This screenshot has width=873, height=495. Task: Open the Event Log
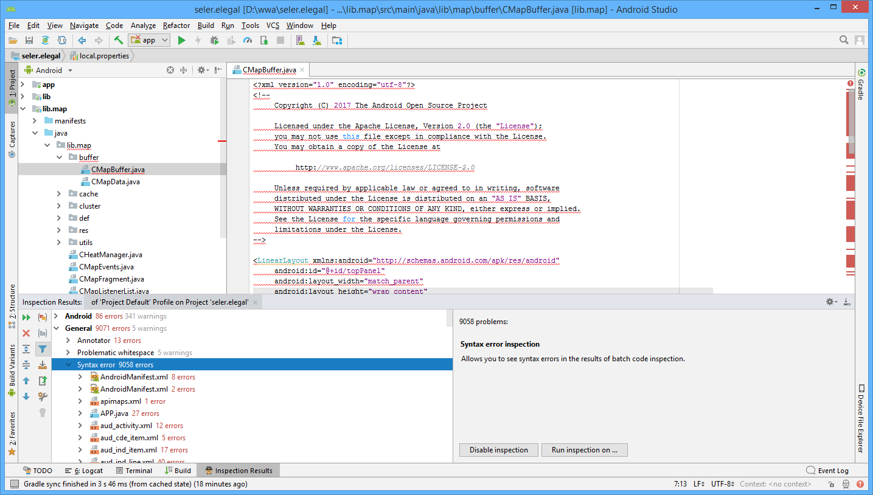coord(827,471)
